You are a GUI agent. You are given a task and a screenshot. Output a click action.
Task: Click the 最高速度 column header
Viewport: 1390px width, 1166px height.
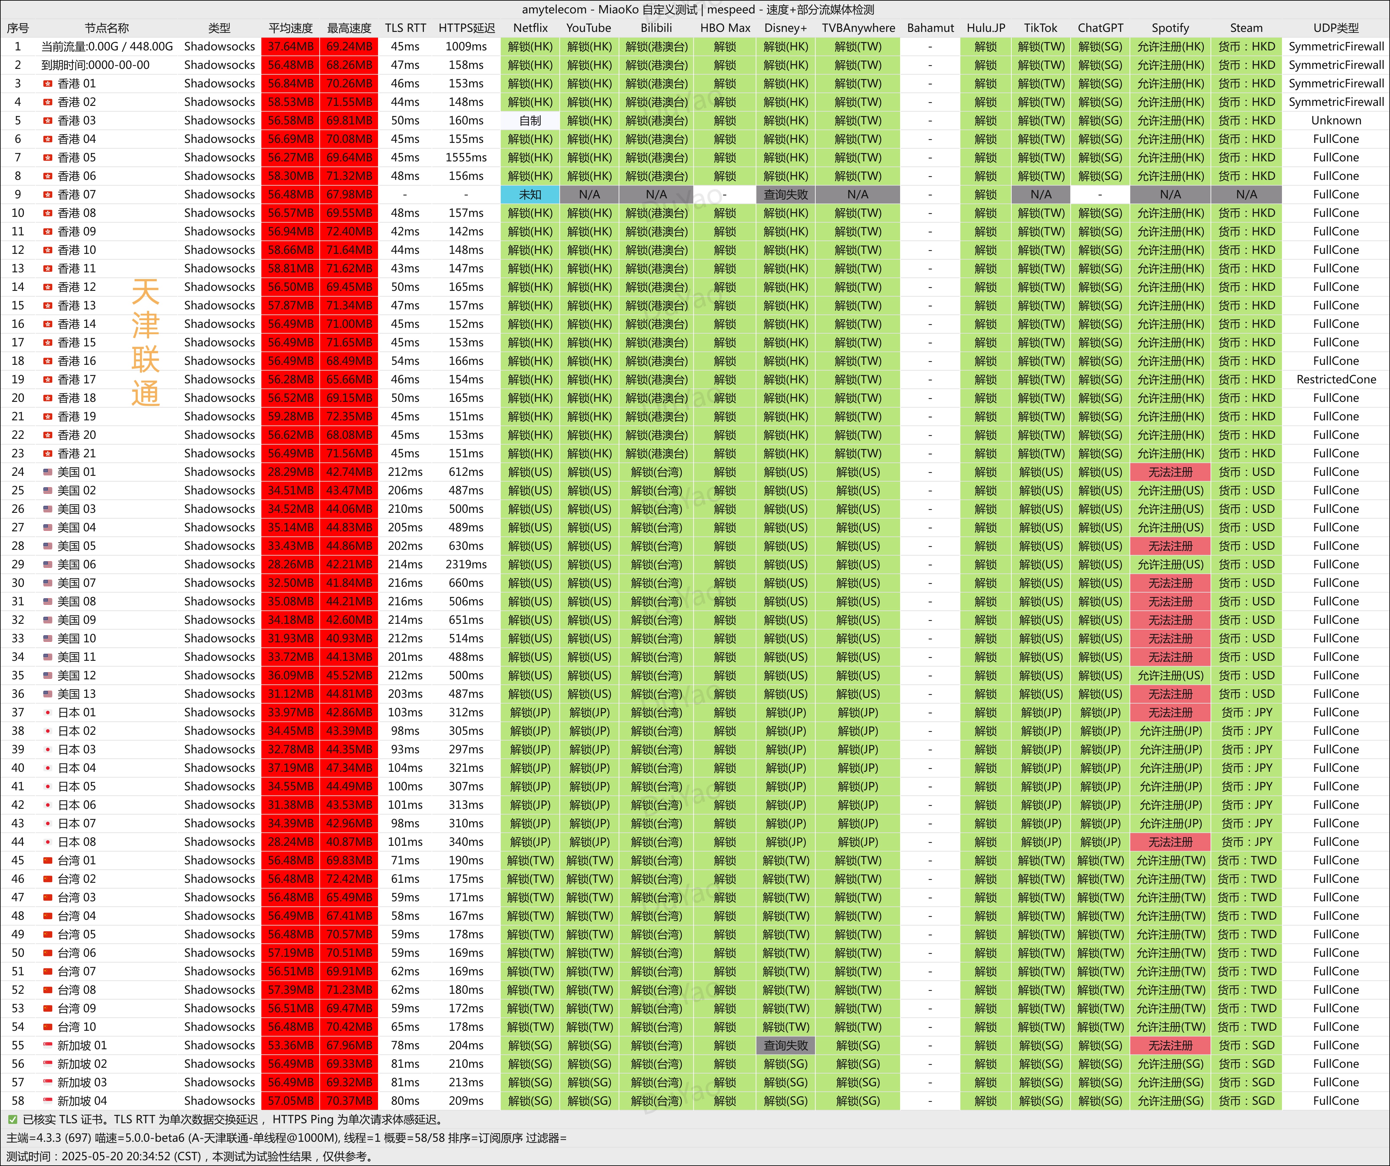[x=349, y=28]
